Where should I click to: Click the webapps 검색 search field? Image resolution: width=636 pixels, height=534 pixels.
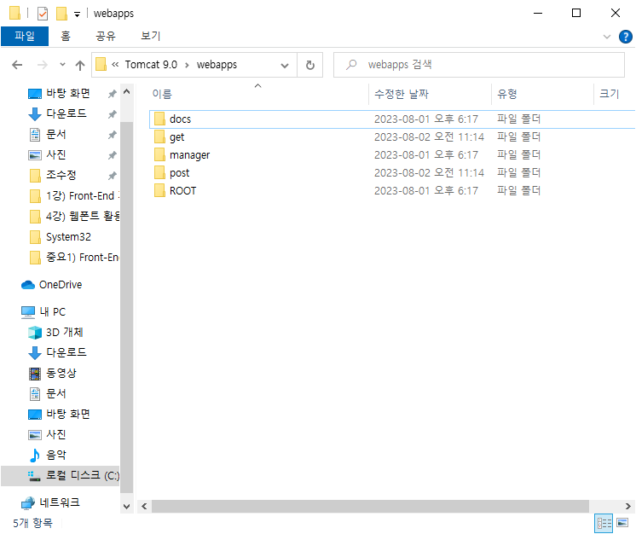[478, 65]
